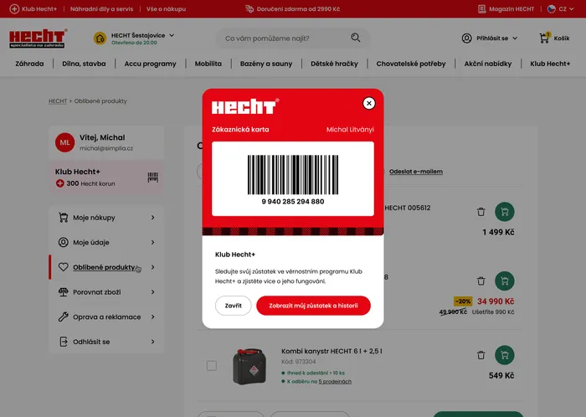Click the michal@simplia.cz email text
Viewport: 586px width, 417px height.
pyautogui.click(x=106, y=148)
